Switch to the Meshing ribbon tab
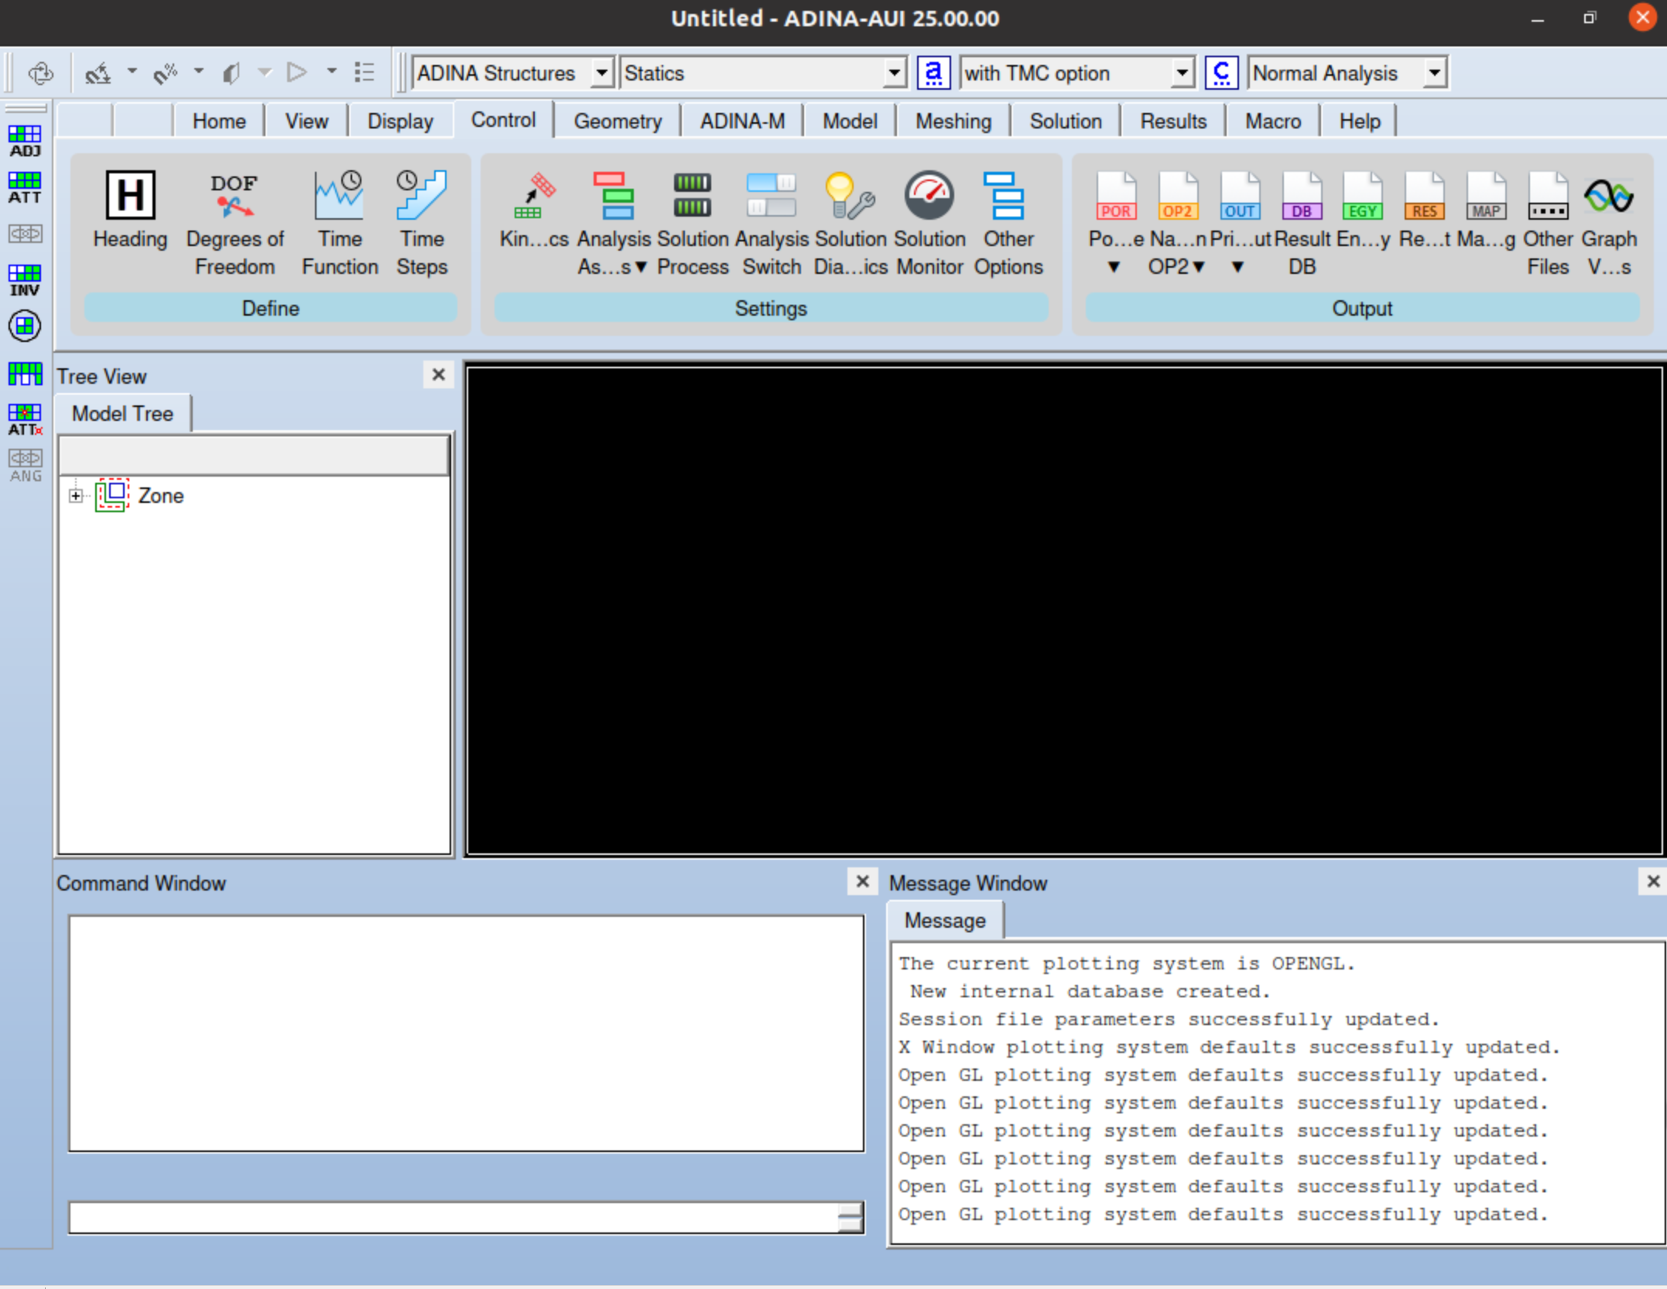Screen dimensions: 1667x1289 (x=953, y=121)
